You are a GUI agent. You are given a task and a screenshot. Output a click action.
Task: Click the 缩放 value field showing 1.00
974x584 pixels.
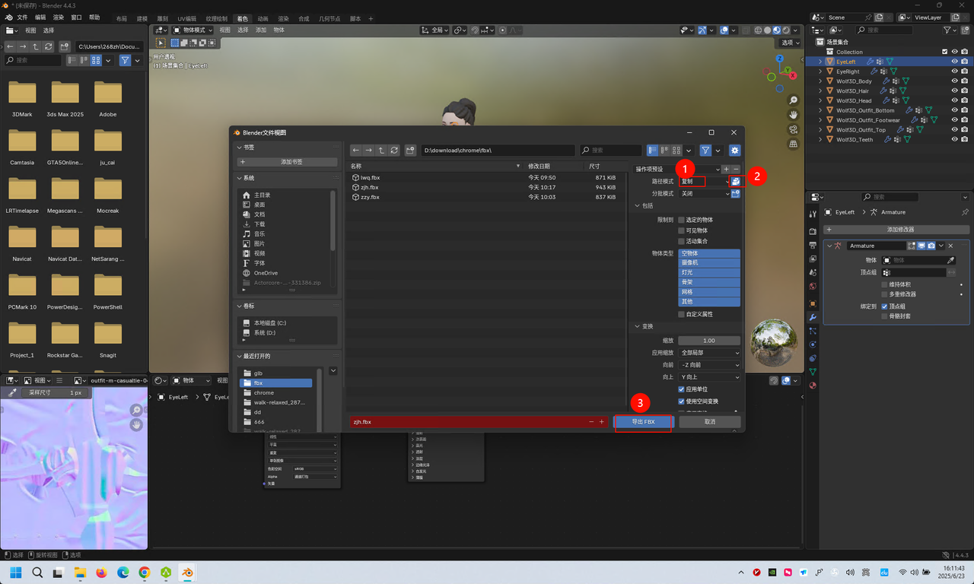pyautogui.click(x=709, y=341)
